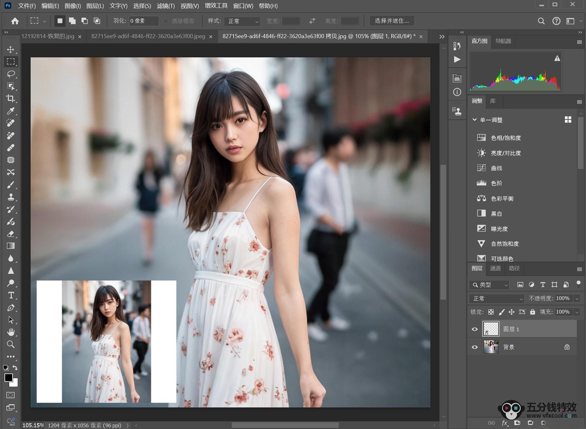Open the help question mark icon
The height and width of the screenshot is (429, 586).
tap(556, 21)
